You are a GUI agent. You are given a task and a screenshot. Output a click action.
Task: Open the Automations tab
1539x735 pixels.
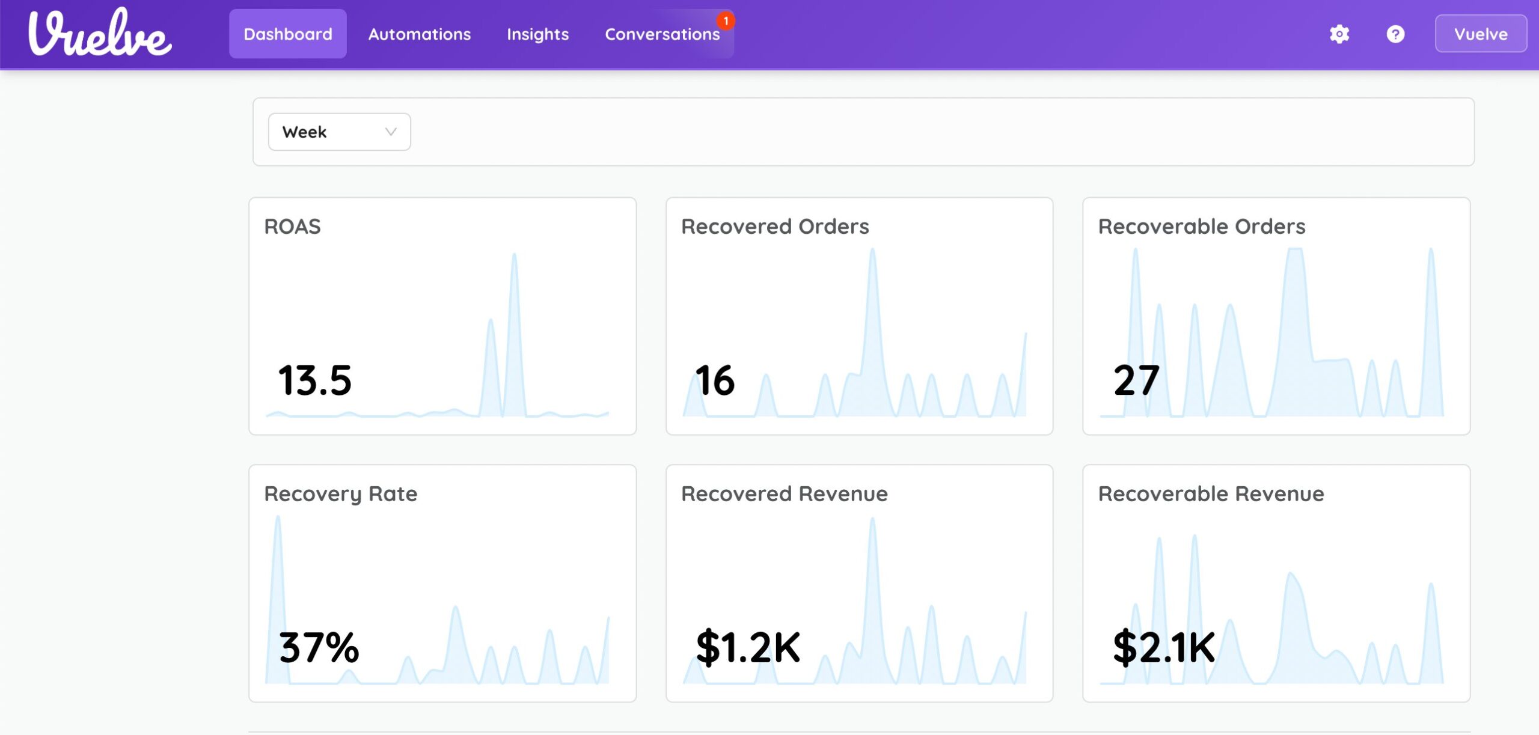(419, 34)
